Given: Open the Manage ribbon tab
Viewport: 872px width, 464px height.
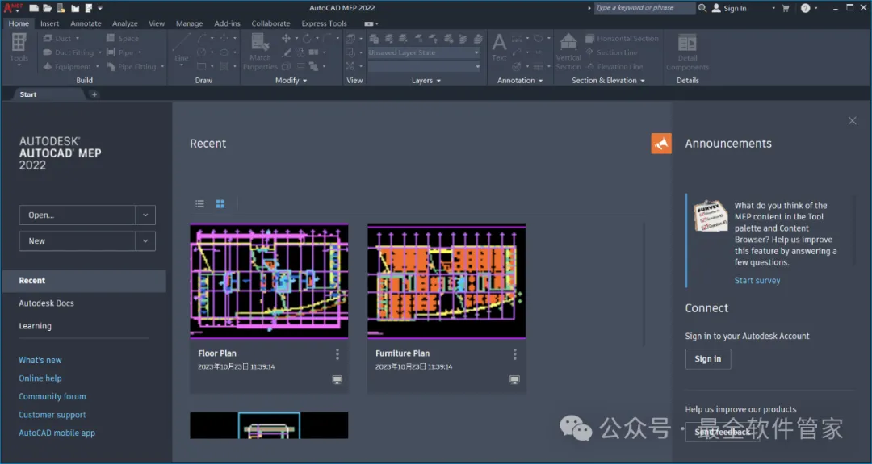Looking at the screenshot, I should point(189,23).
